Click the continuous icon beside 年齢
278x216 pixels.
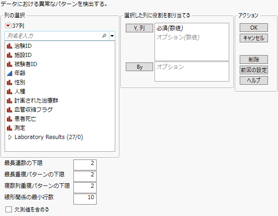coord(10,73)
